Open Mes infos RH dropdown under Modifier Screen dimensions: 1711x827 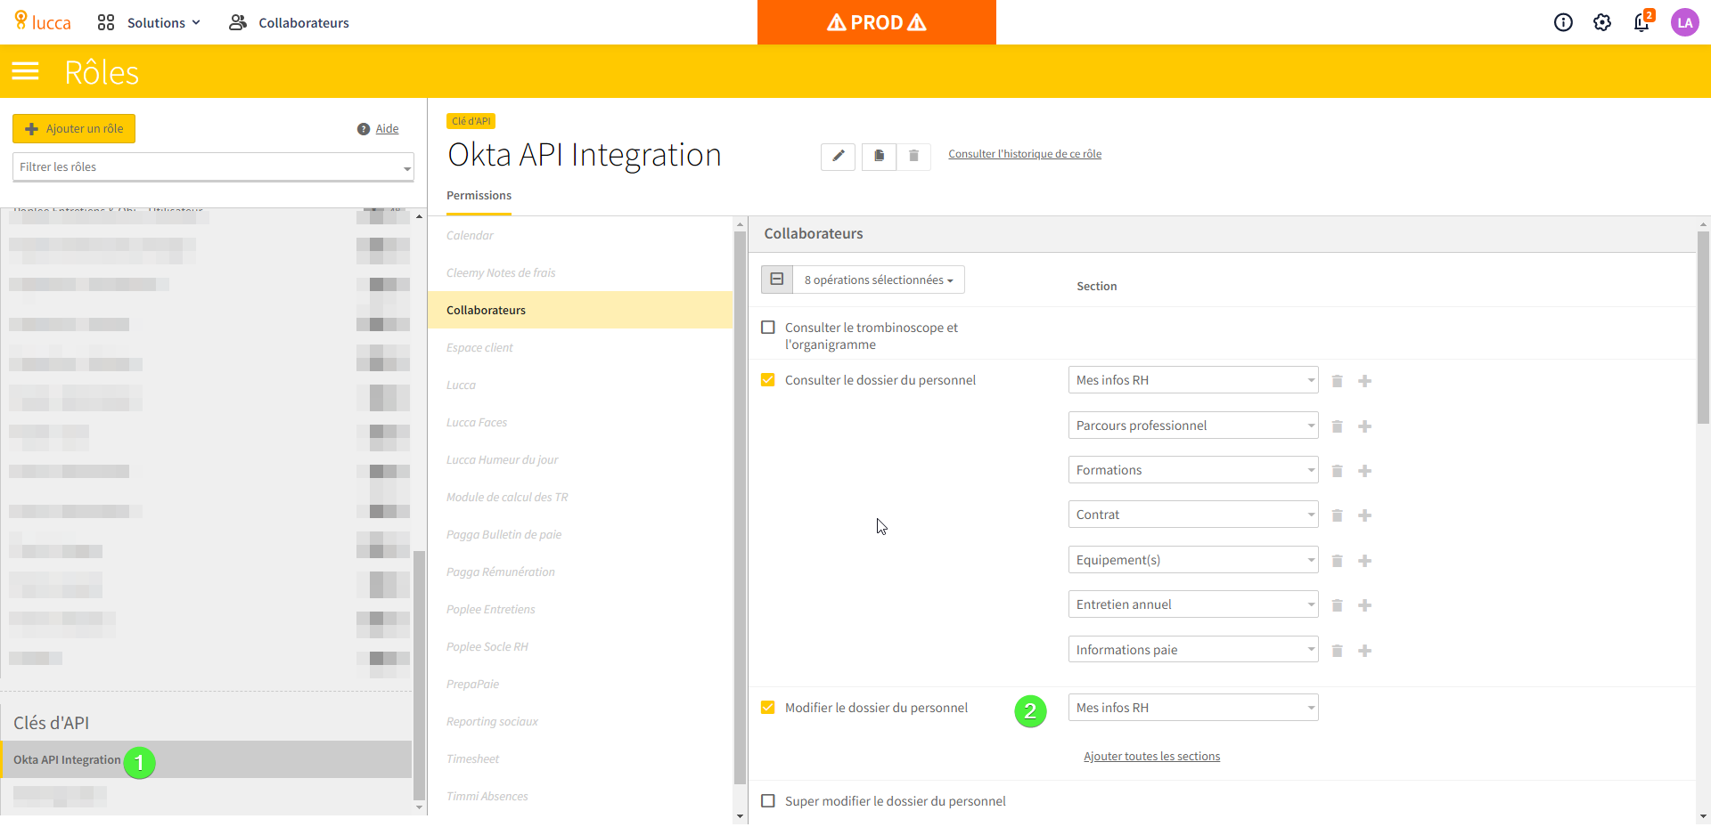[1193, 708]
